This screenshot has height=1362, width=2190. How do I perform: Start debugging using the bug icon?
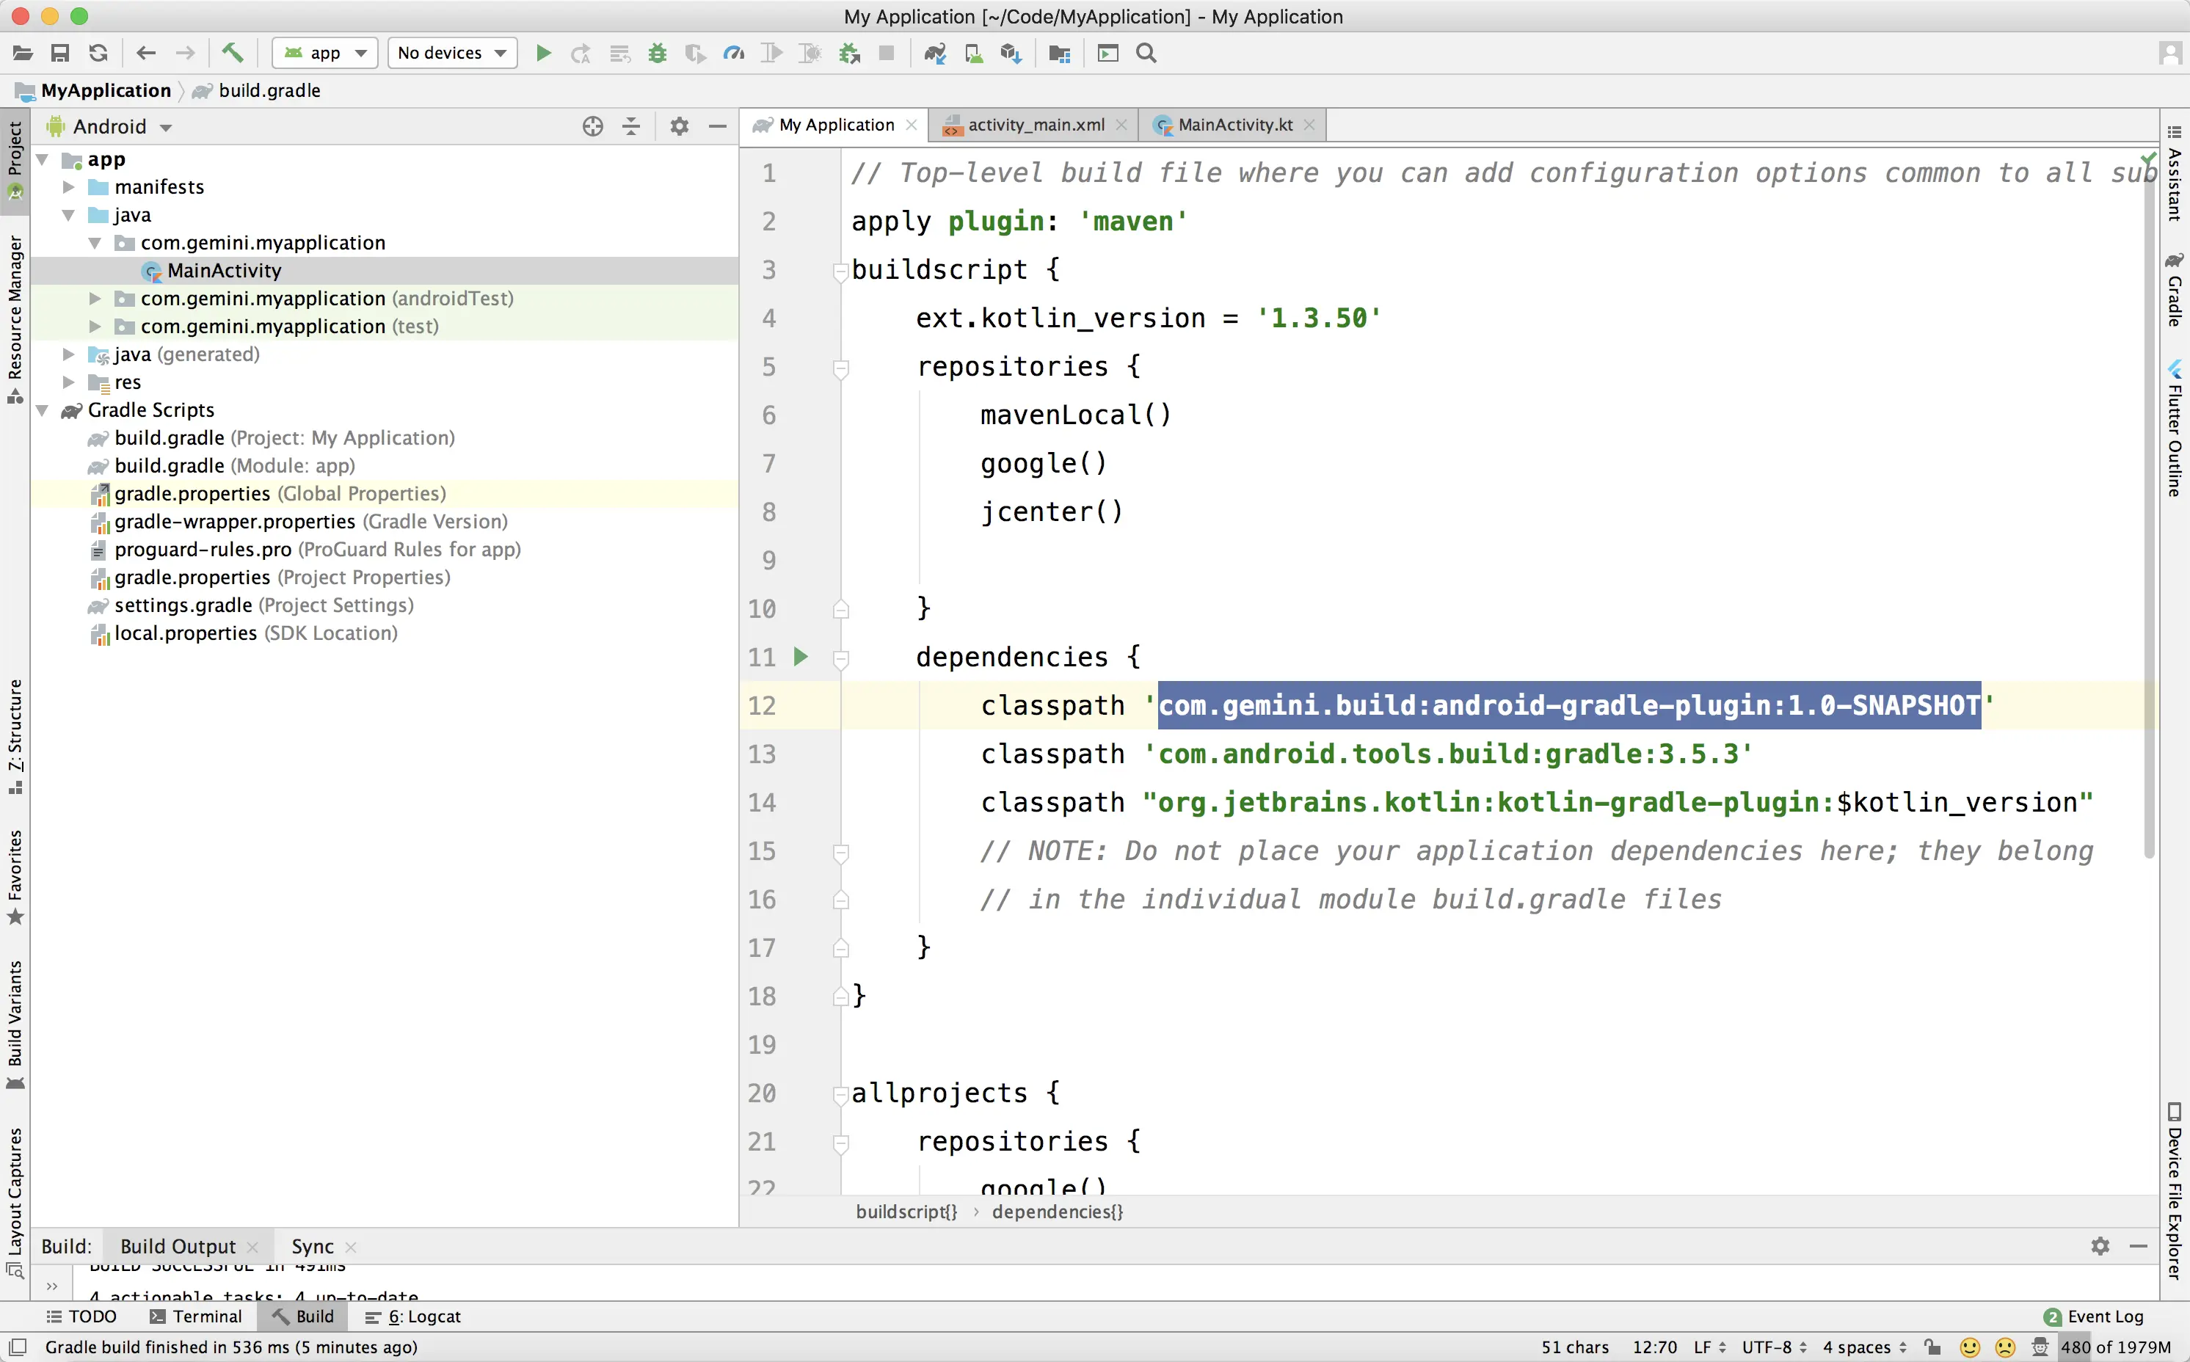pyautogui.click(x=657, y=53)
